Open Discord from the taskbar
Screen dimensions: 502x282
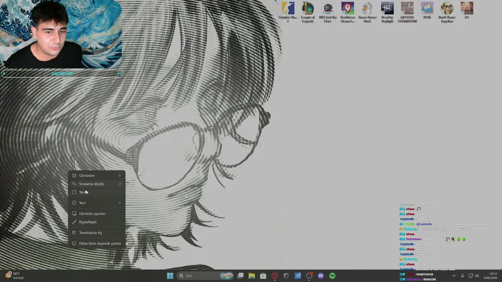(x=321, y=276)
